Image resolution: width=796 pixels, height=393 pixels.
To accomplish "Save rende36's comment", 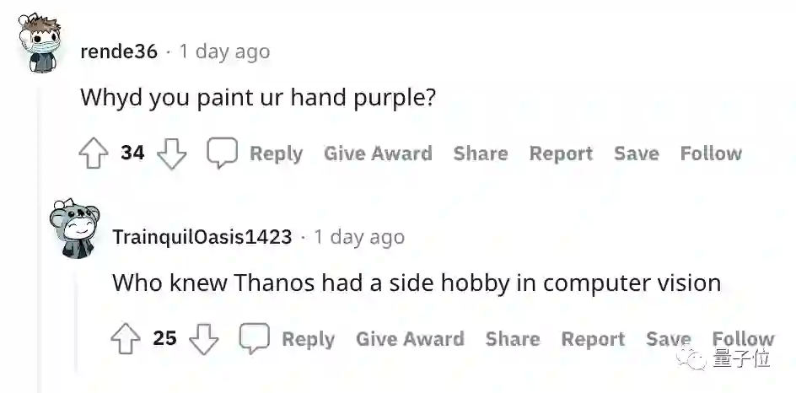I will point(637,153).
